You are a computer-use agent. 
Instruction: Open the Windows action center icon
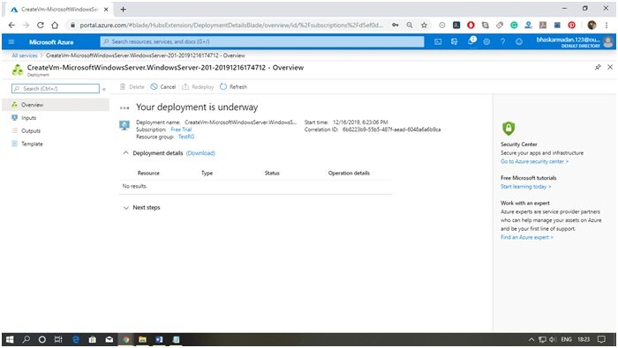(601, 339)
